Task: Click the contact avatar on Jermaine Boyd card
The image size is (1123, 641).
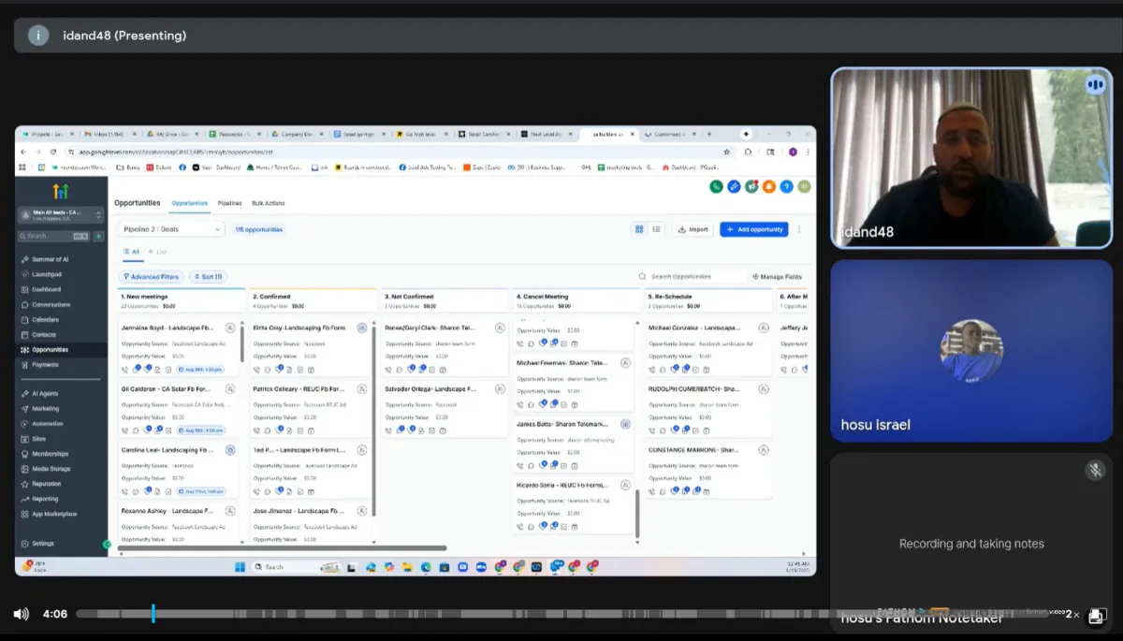Action: (230, 328)
